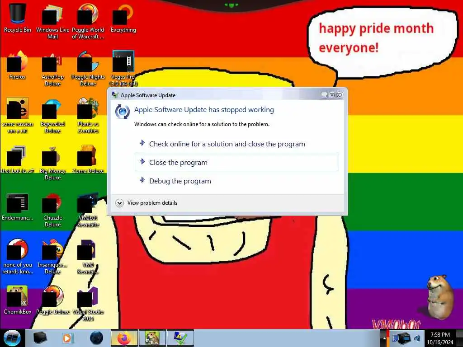Select the Bejeweled Deluxe desktop icon
The height and width of the screenshot is (347, 463).
point(52,115)
